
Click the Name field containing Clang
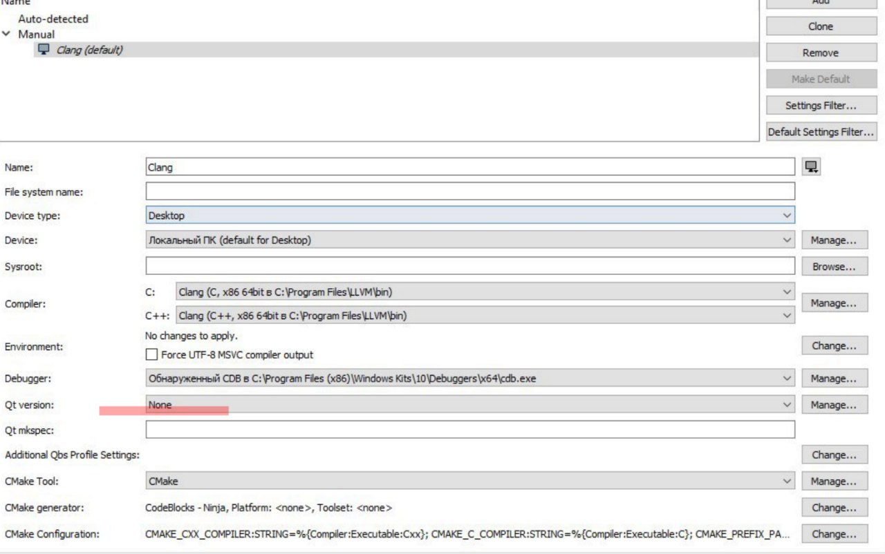pos(470,166)
